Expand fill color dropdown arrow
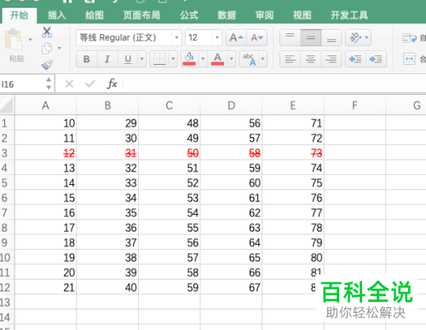Image resolution: width=426 pixels, height=330 pixels. [203, 59]
